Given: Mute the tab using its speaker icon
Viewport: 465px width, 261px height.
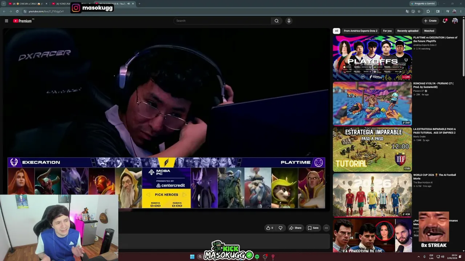Looking at the screenshot, I should (x=128, y=4).
